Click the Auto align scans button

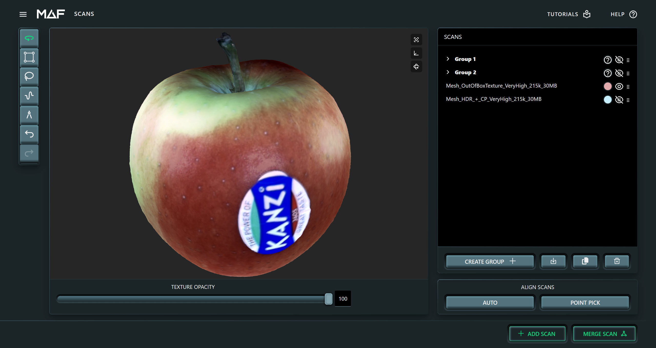(490, 302)
